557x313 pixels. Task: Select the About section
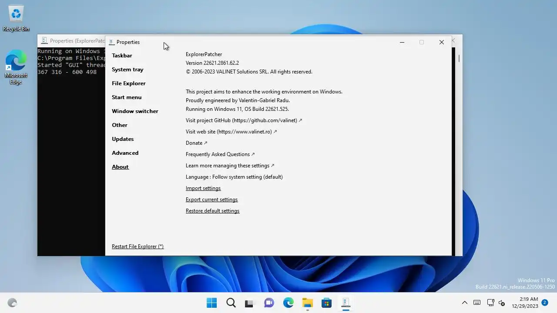(x=120, y=167)
